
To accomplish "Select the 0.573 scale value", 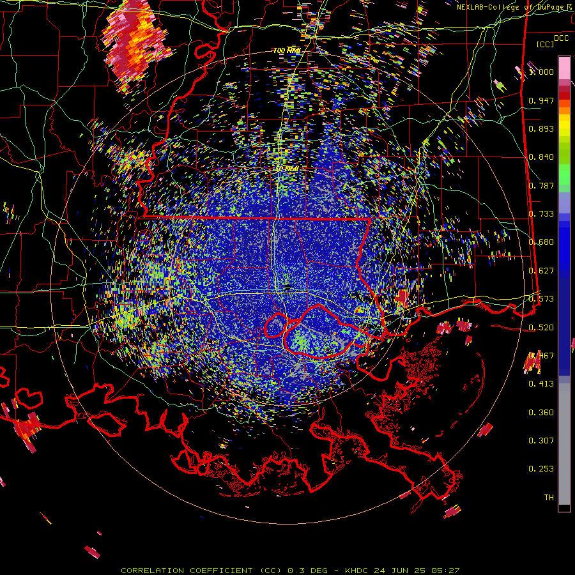I will coord(541,299).
